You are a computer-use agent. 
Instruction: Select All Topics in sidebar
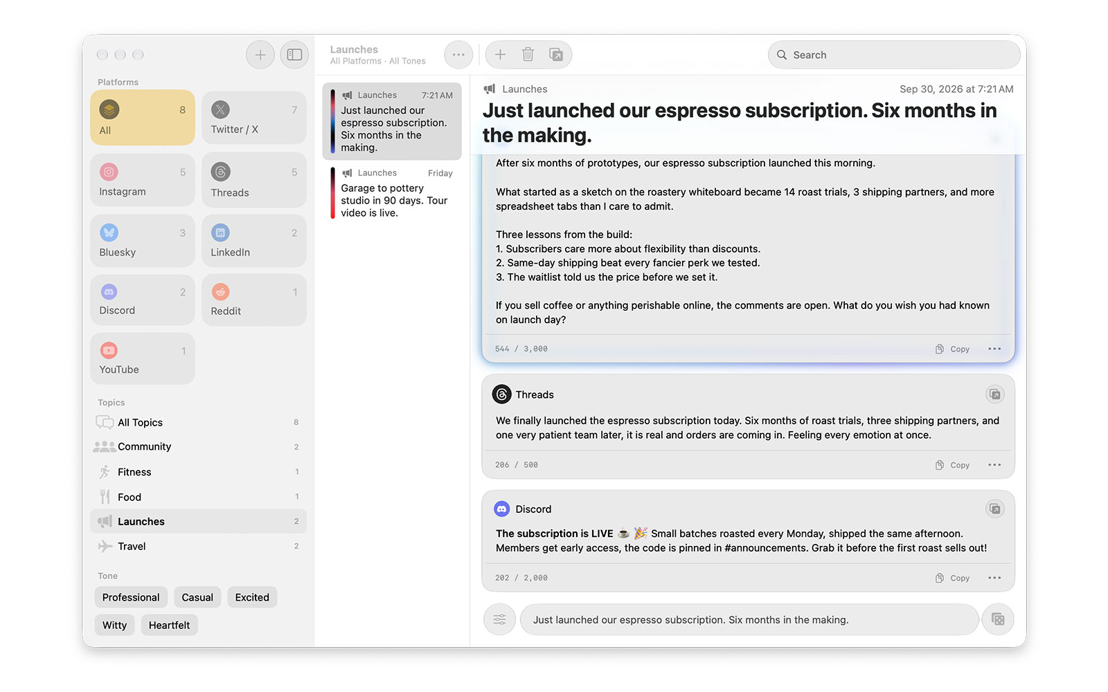pos(198,422)
